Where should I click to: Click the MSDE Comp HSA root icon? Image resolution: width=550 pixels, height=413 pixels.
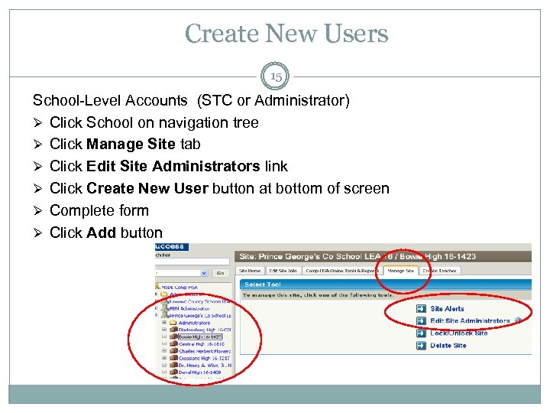tap(158, 287)
